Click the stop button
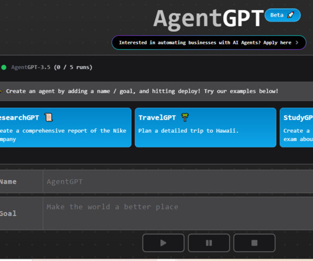This screenshot has height=261, width=313. coord(255,243)
